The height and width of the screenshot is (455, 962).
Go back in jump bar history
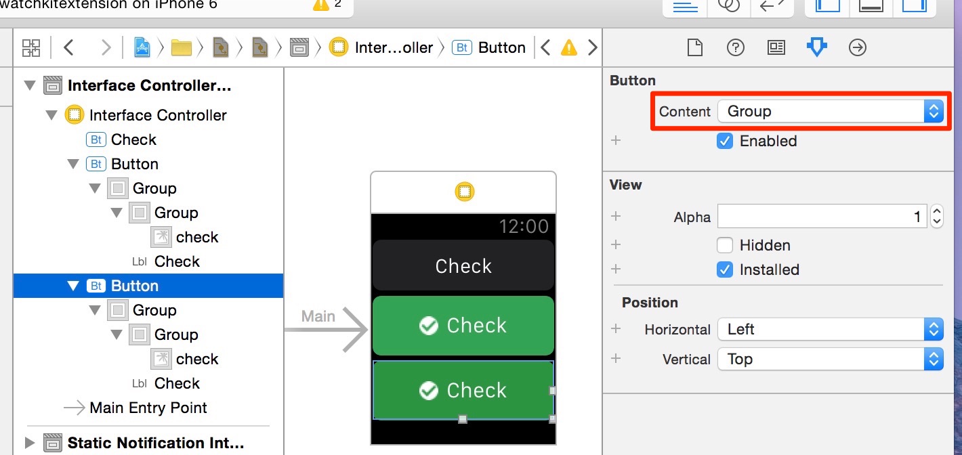(x=68, y=47)
